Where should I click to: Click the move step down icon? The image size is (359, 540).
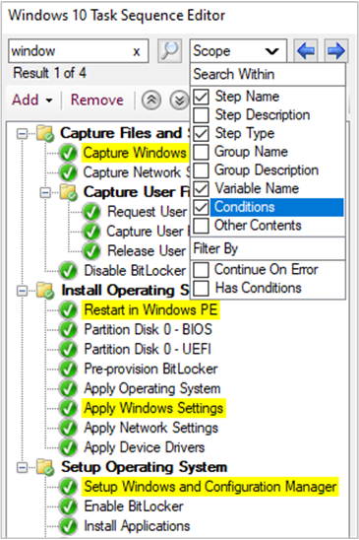(x=179, y=101)
